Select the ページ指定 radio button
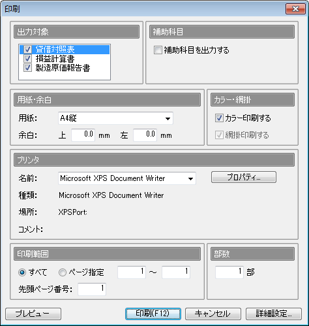This screenshot has width=309, height=326. [x=63, y=272]
